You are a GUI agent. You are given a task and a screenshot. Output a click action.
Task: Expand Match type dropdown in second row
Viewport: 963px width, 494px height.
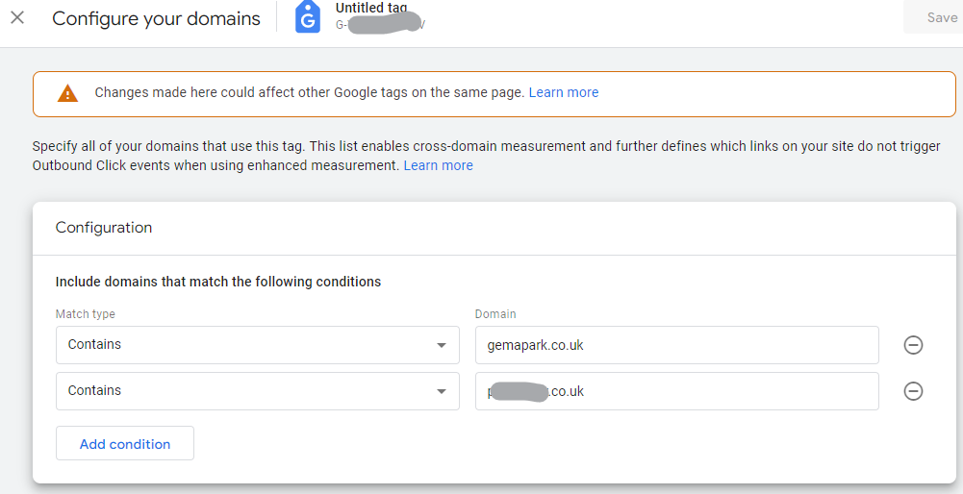point(257,391)
